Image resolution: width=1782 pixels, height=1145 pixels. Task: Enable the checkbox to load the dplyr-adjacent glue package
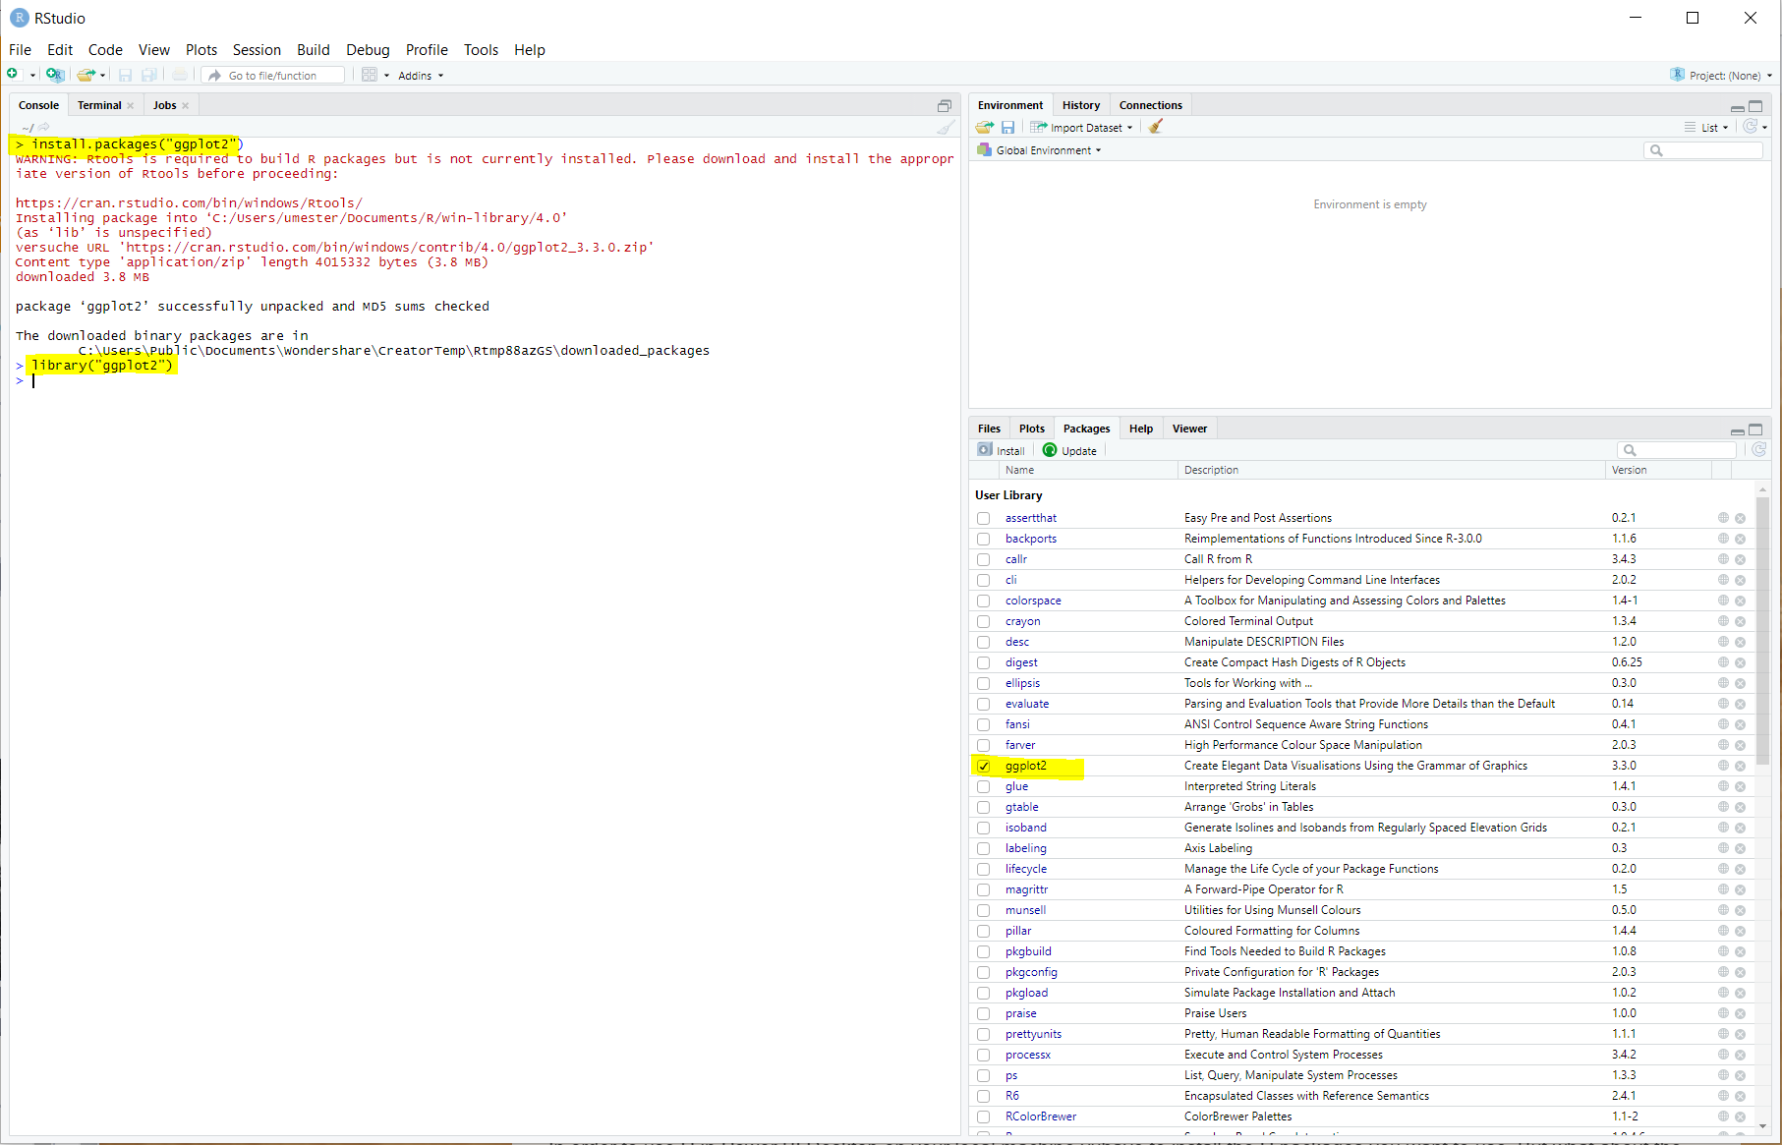pos(983,785)
